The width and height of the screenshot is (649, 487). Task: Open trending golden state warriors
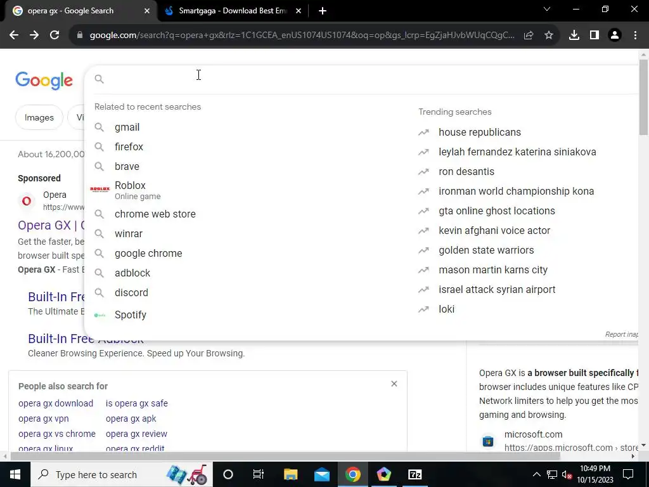coord(486,250)
